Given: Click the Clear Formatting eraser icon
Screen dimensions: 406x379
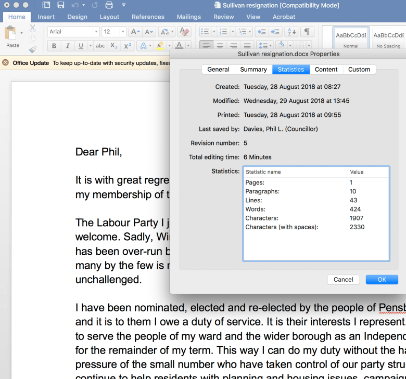Looking at the screenshot, I should click(x=184, y=32).
